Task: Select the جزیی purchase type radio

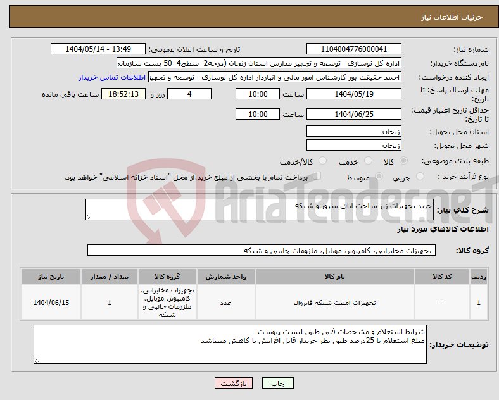Action: click(420, 177)
